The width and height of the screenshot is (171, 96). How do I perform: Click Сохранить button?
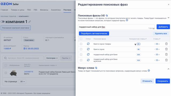point(163,81)
